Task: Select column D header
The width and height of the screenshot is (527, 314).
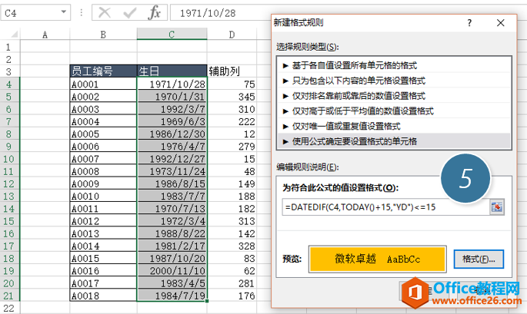Action: 232,35
